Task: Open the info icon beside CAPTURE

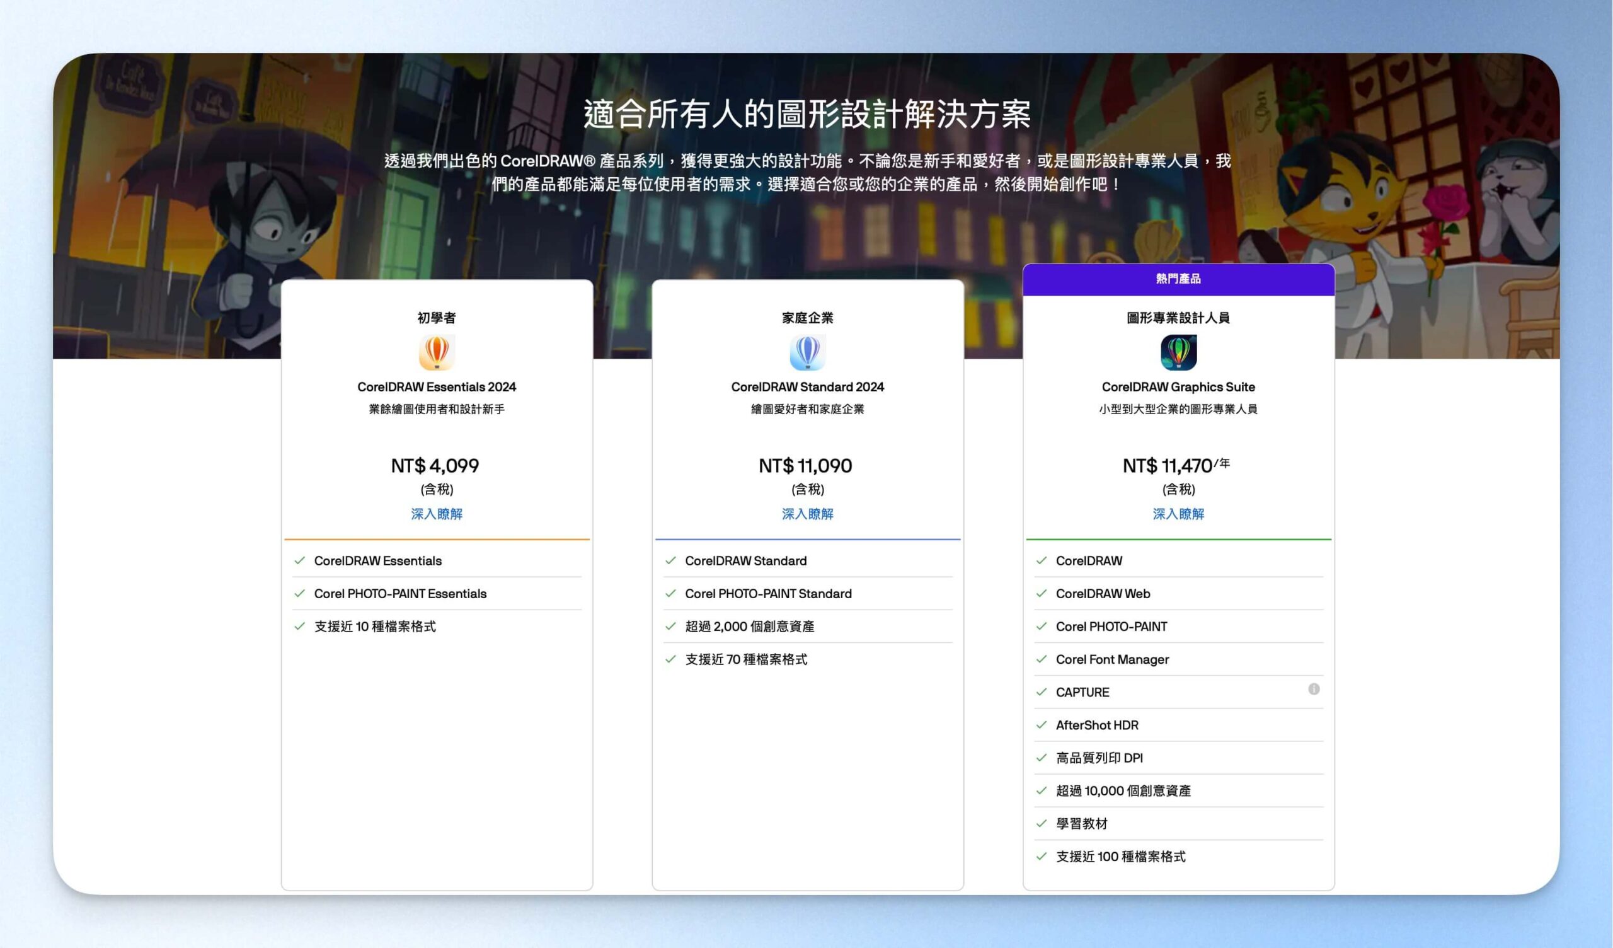Action: [x=1314, y=689]
